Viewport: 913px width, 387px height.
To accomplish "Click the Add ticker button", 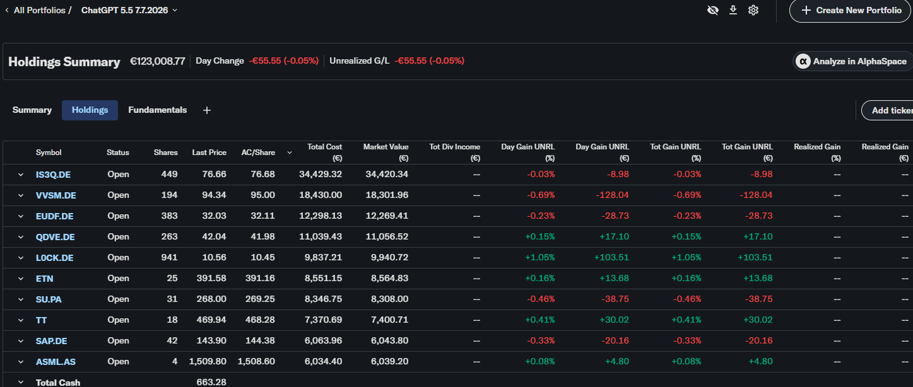I will [888, 110].
